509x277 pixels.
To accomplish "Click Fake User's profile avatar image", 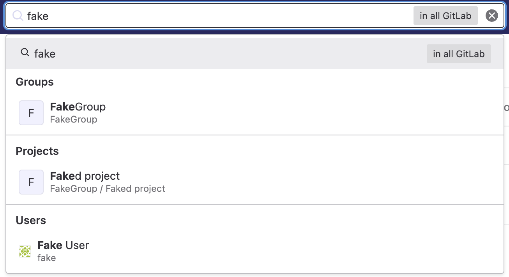I will tap(25, 251).
